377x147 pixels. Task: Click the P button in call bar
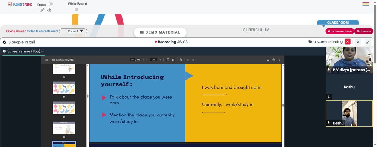(x=357, y=42)
